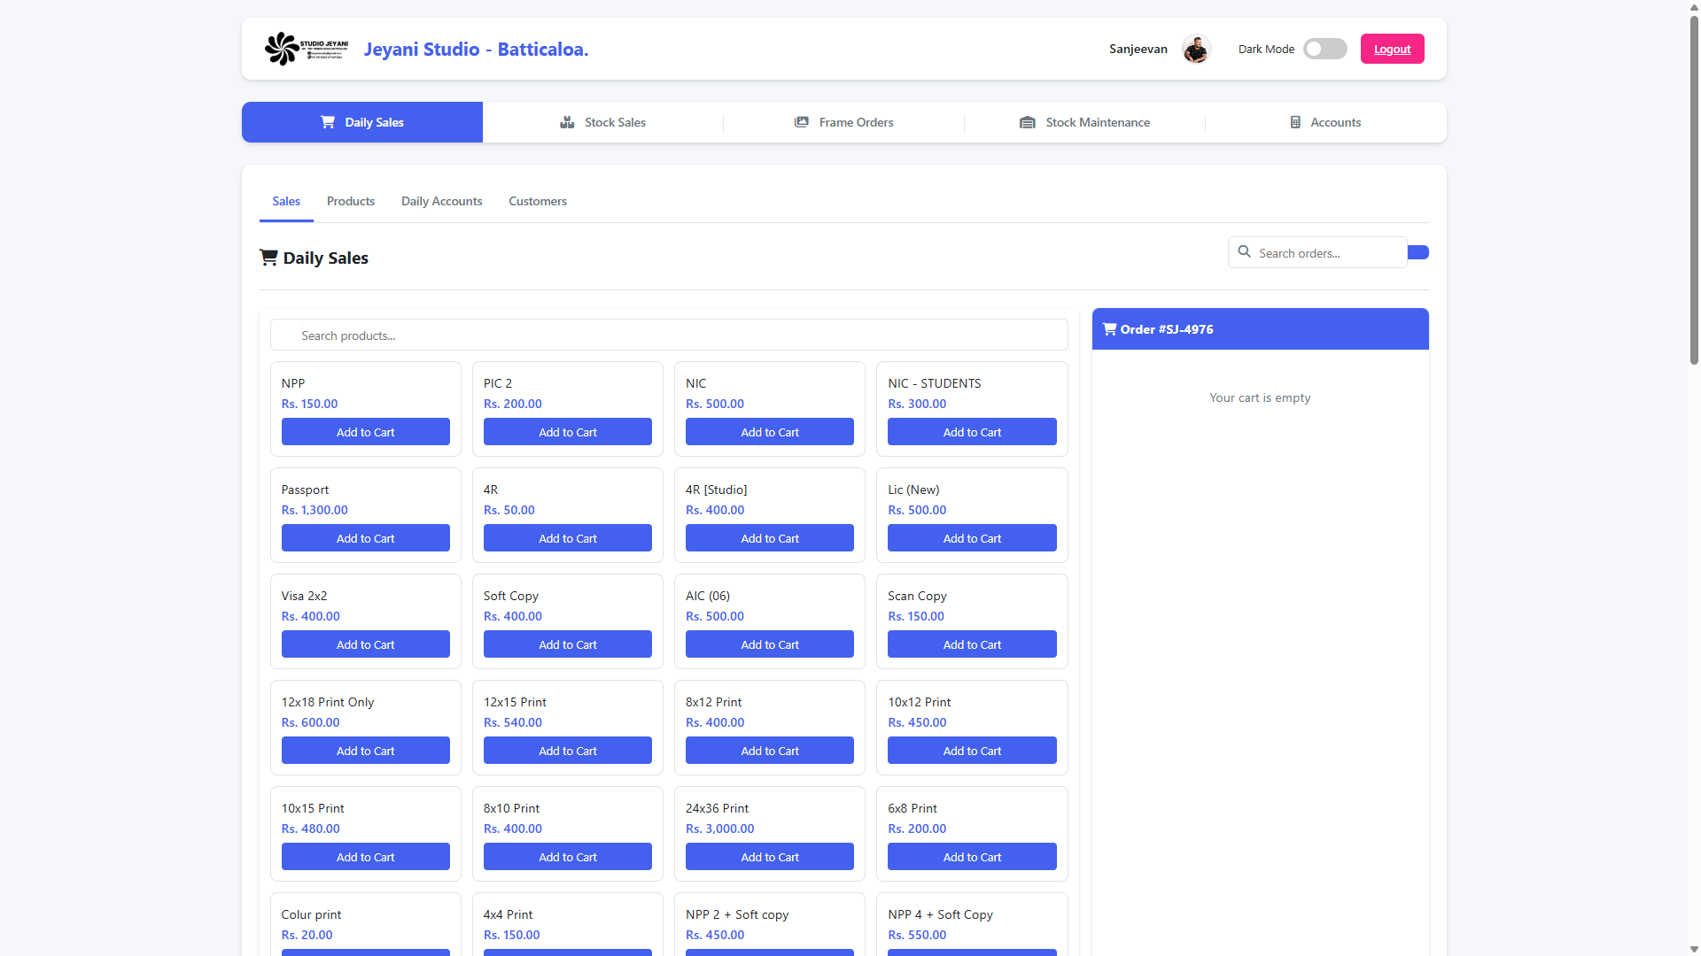Click the magnifier icon in order search

pyautogui.click(x=1244, y=252)
